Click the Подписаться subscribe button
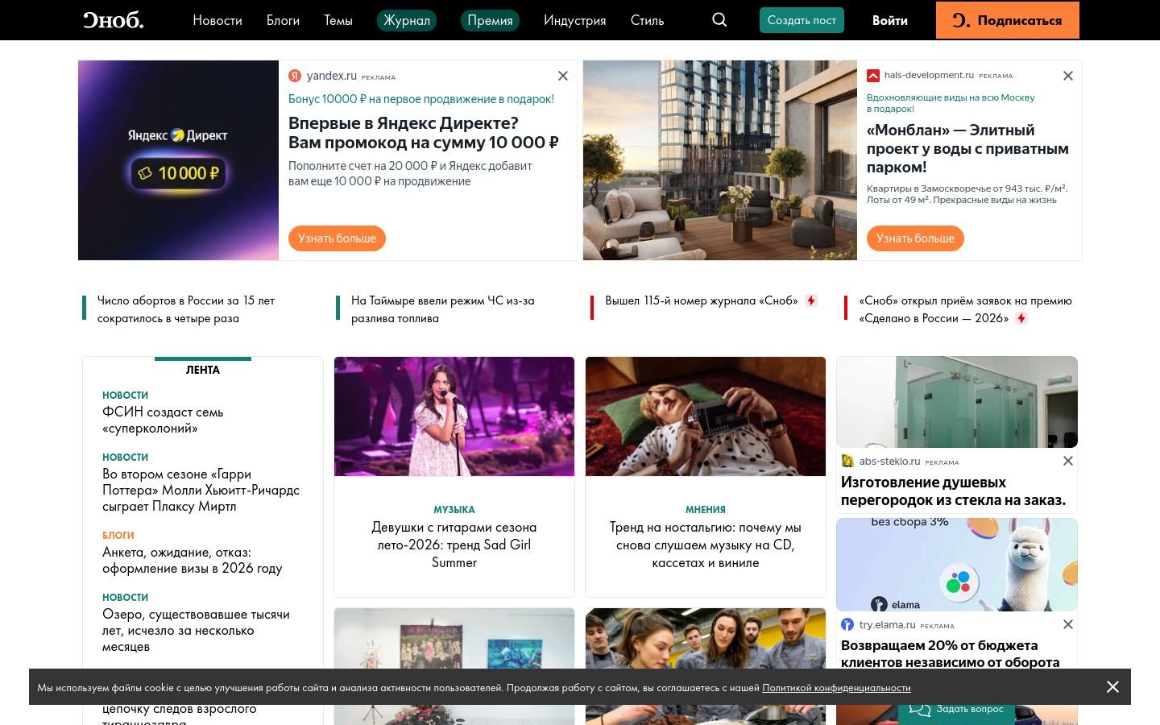 tap(1008, 20)
